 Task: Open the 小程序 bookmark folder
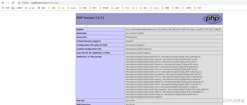(x=186, y=8)
